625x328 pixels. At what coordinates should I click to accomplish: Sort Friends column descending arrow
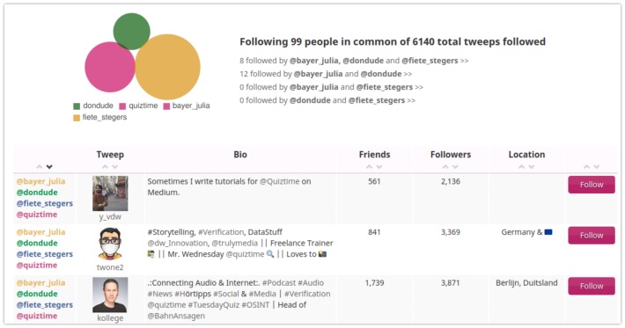click(379, 167)
